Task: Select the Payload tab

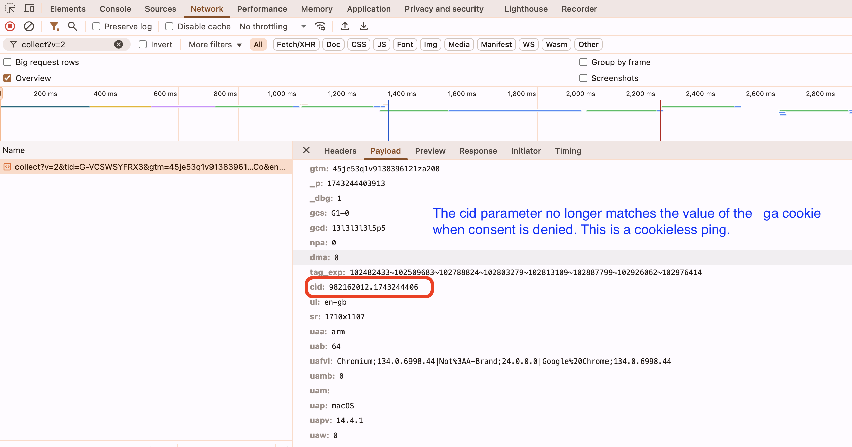Action: coord(386,151)
